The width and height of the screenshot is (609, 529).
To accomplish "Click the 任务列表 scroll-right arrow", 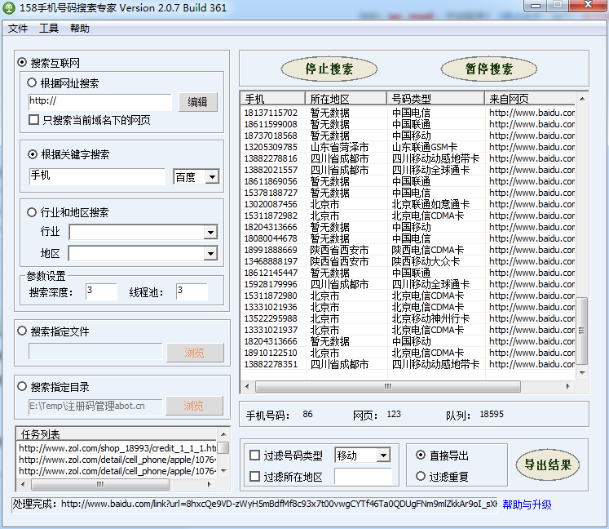I will tap(210, 484).
